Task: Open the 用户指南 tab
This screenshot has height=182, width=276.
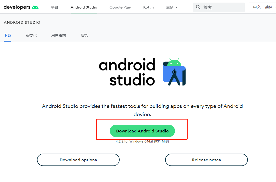Action: tap(58, 35)
